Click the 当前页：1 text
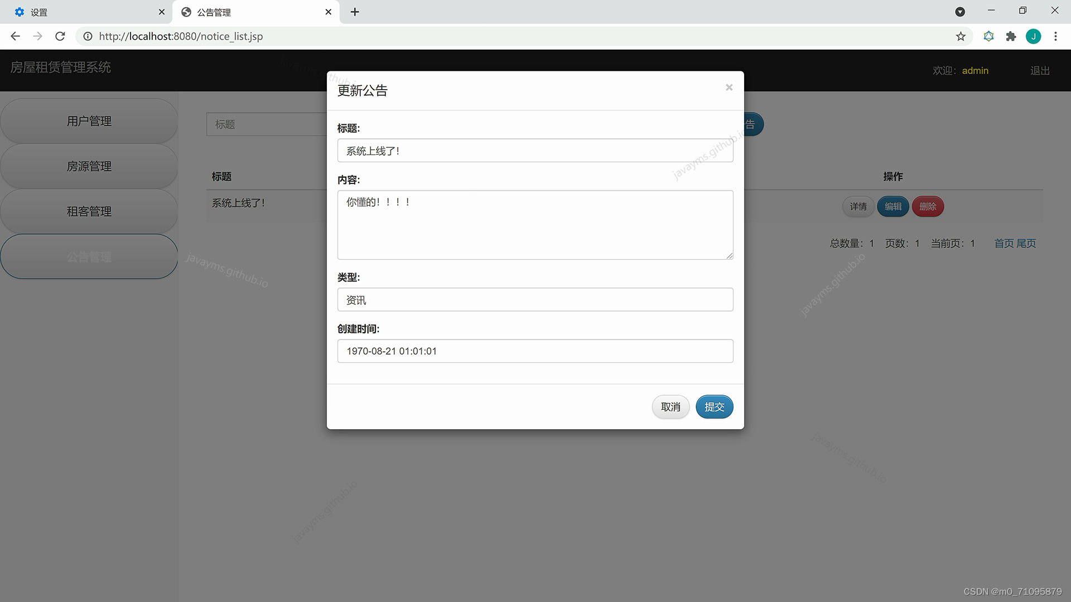The width and height of the screenshot is (1071, 602). [953, 244]
